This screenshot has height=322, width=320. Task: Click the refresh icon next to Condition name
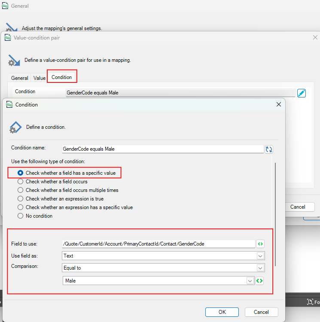[268, 149]
